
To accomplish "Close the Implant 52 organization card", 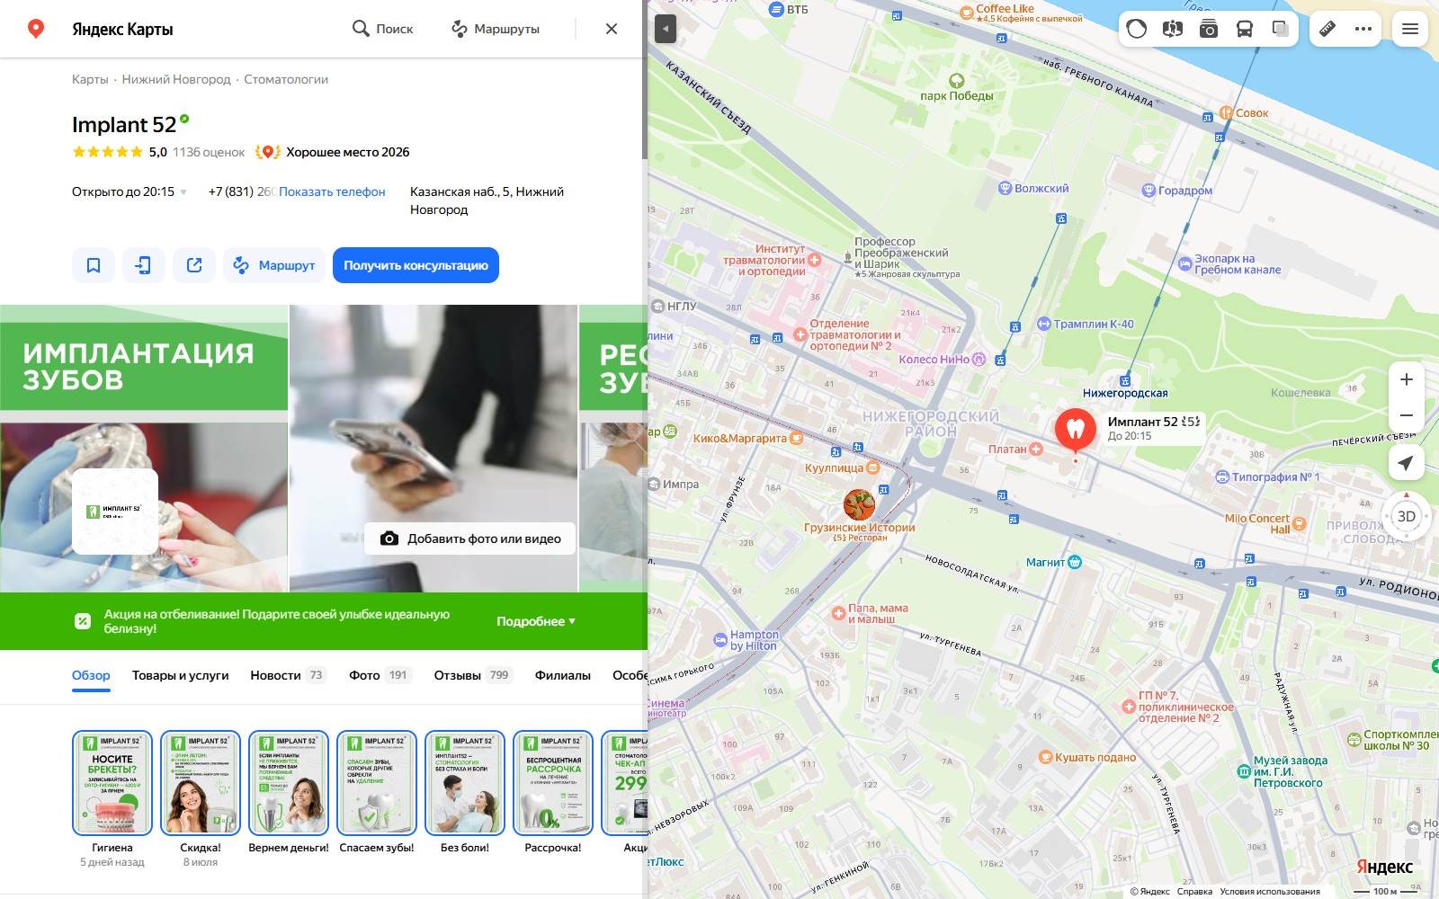I will [612, 29].
